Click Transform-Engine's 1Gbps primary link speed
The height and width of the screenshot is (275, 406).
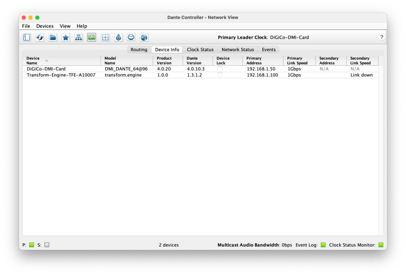coord(294,75)
